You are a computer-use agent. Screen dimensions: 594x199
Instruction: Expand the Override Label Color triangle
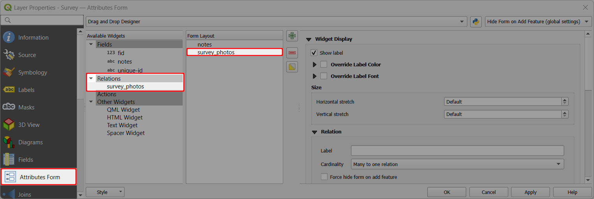click(x=315, y=64)
